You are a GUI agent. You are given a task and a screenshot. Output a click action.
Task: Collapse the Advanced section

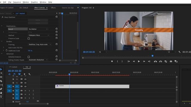pos(2,53)
